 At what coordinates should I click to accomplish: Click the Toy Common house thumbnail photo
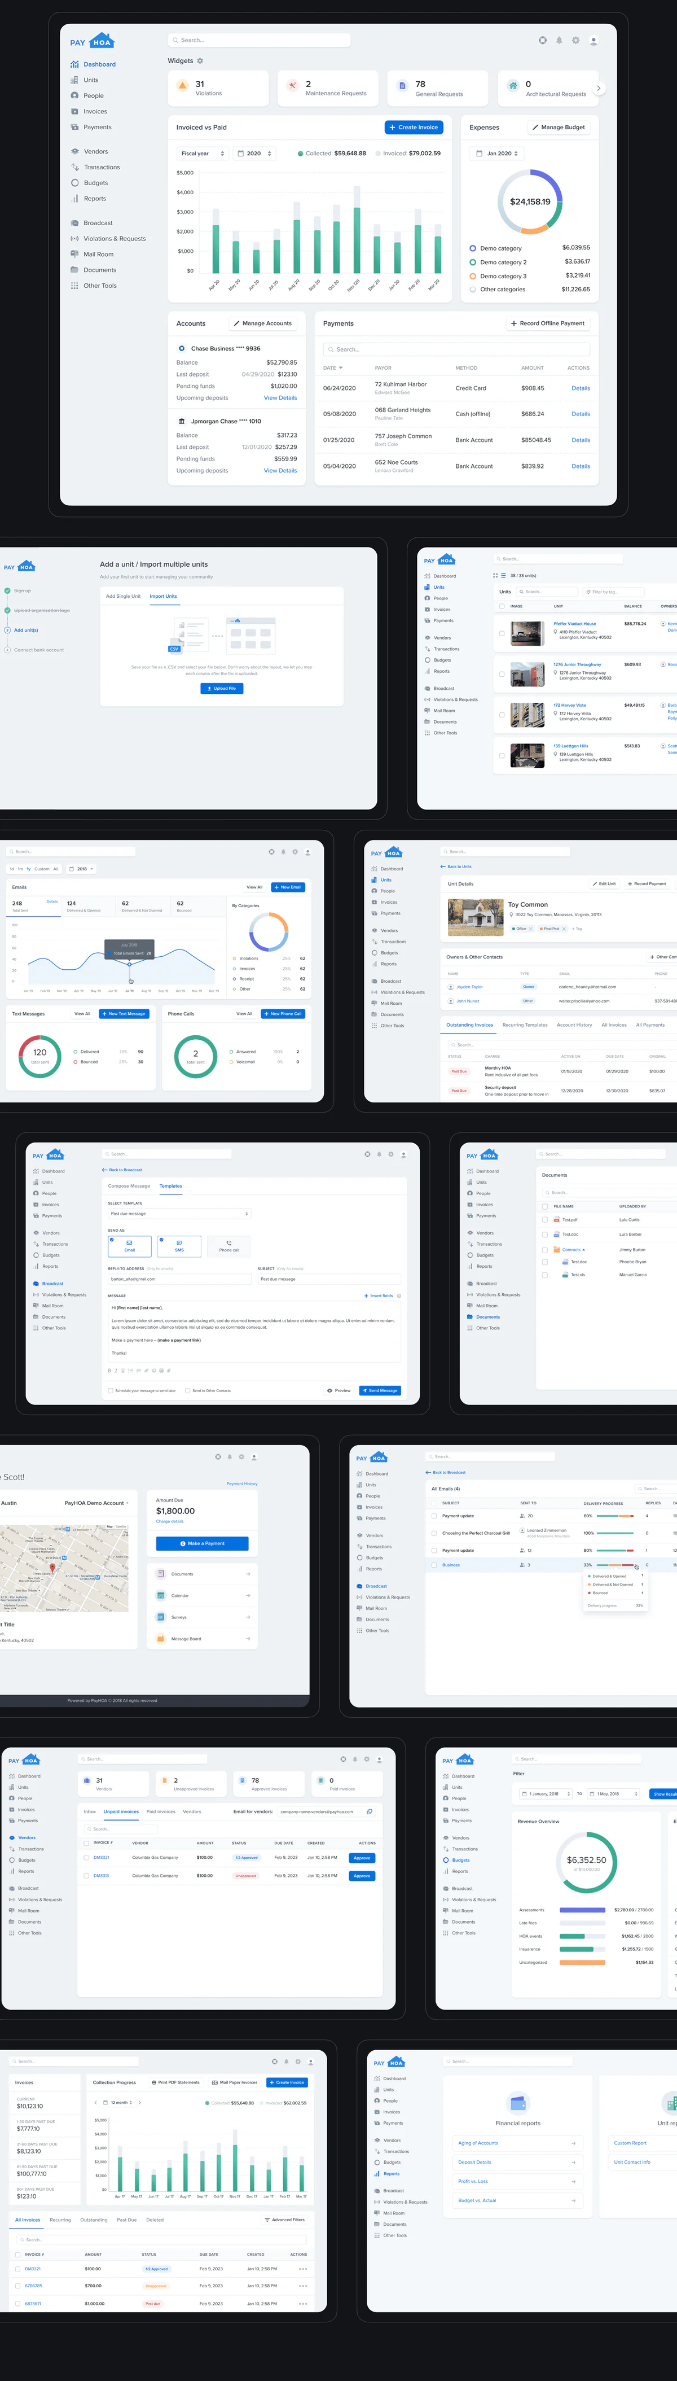(x=476, y=918)
